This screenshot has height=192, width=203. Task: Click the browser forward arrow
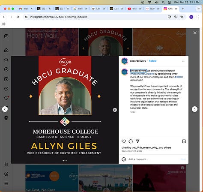coord(11,17)
